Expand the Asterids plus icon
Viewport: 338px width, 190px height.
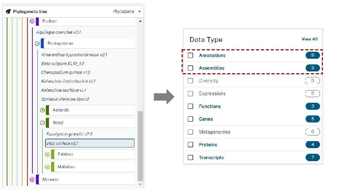click(42, 110)
